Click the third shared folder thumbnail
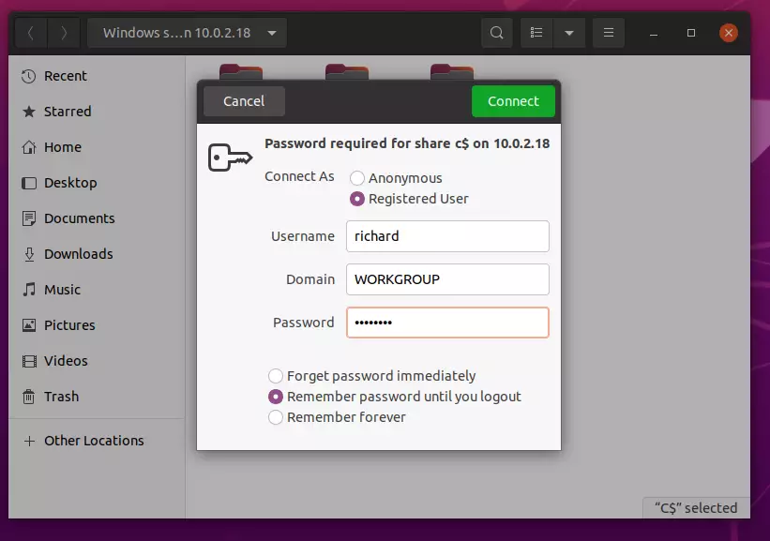The height and width of the screenshot is (541, 770). 452,71
